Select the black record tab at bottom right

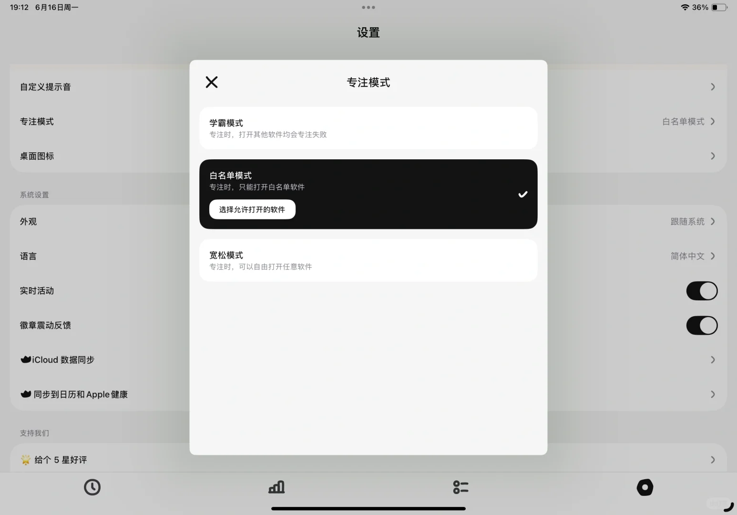tap(645, 487)
